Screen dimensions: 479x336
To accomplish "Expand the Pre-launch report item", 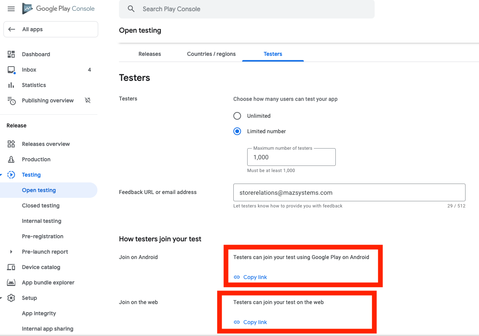I will click(11, 252).
